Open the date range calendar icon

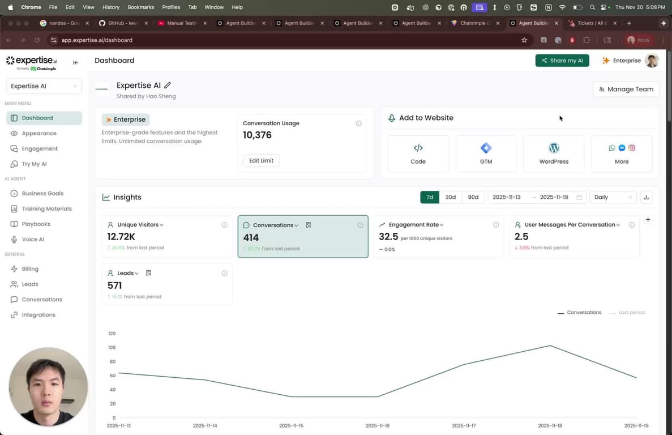(x=579, y=197)
